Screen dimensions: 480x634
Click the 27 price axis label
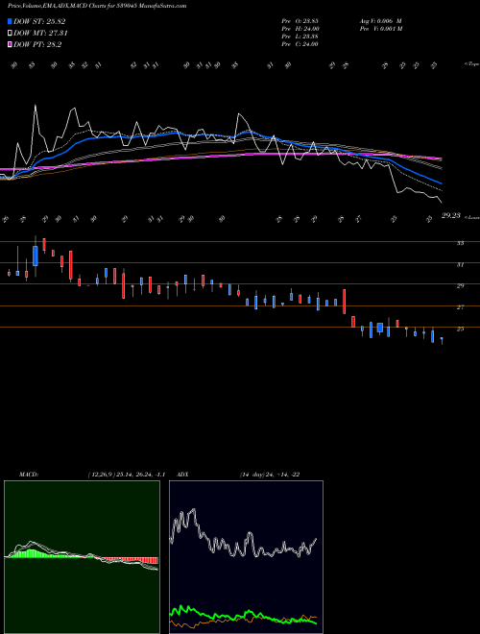click(x=460, y=307)
